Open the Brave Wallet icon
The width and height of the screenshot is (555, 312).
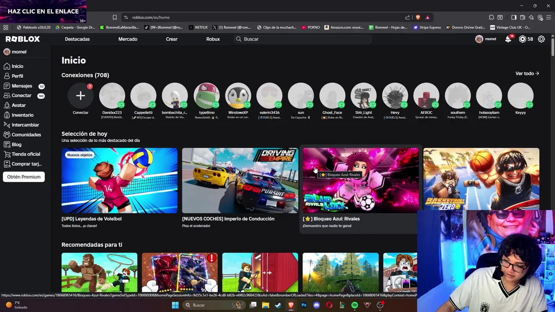point(523,17)
